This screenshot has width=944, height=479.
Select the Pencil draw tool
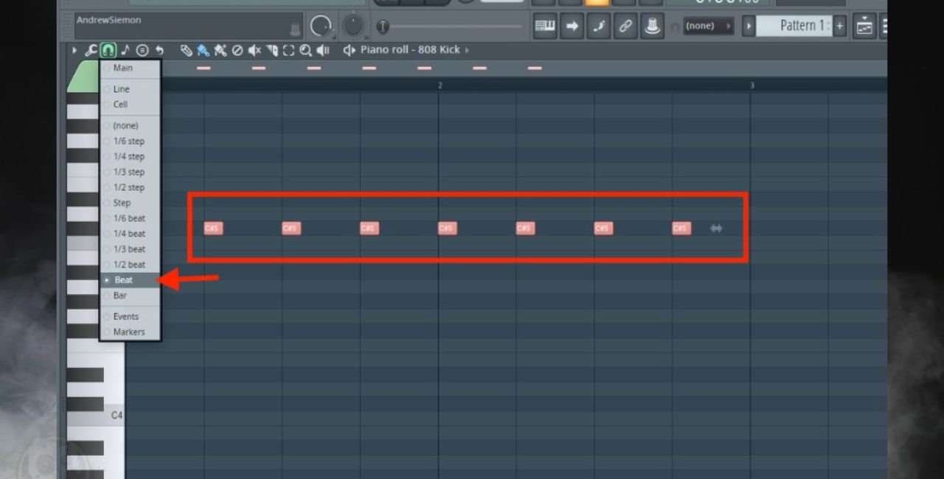(187, 49)
